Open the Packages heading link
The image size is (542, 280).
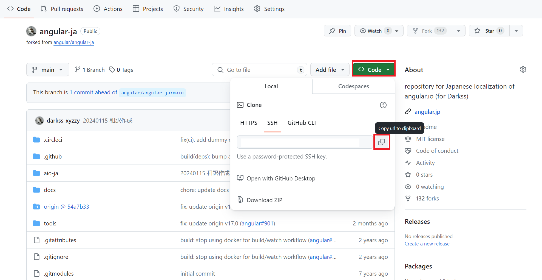[x=418, y=266]
